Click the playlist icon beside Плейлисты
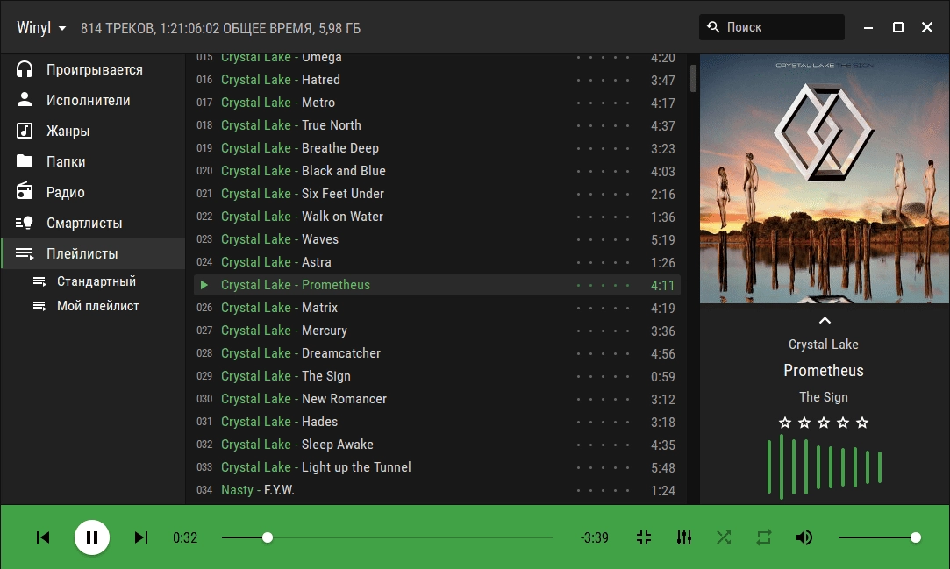The image size is (950, 569). [25, 253]
